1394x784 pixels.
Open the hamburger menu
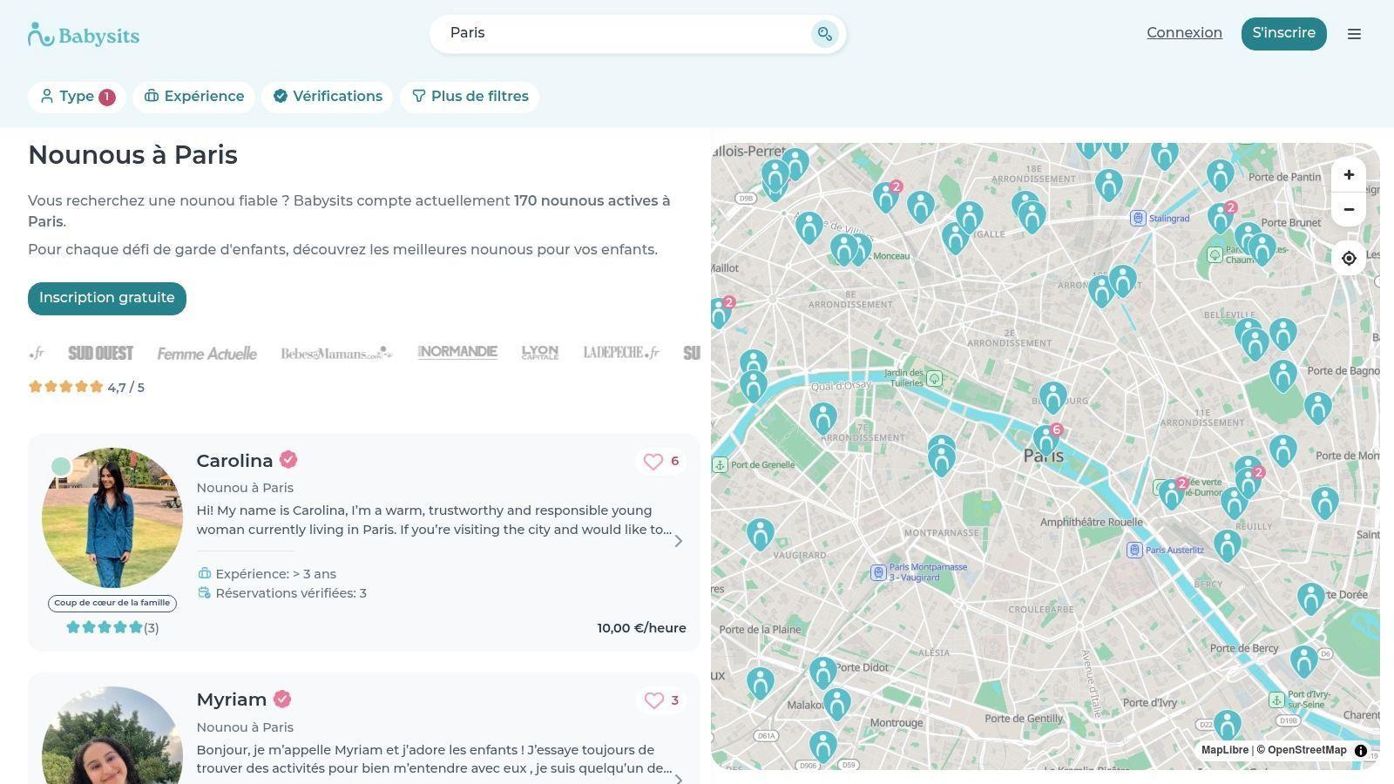coord(1354,34)
